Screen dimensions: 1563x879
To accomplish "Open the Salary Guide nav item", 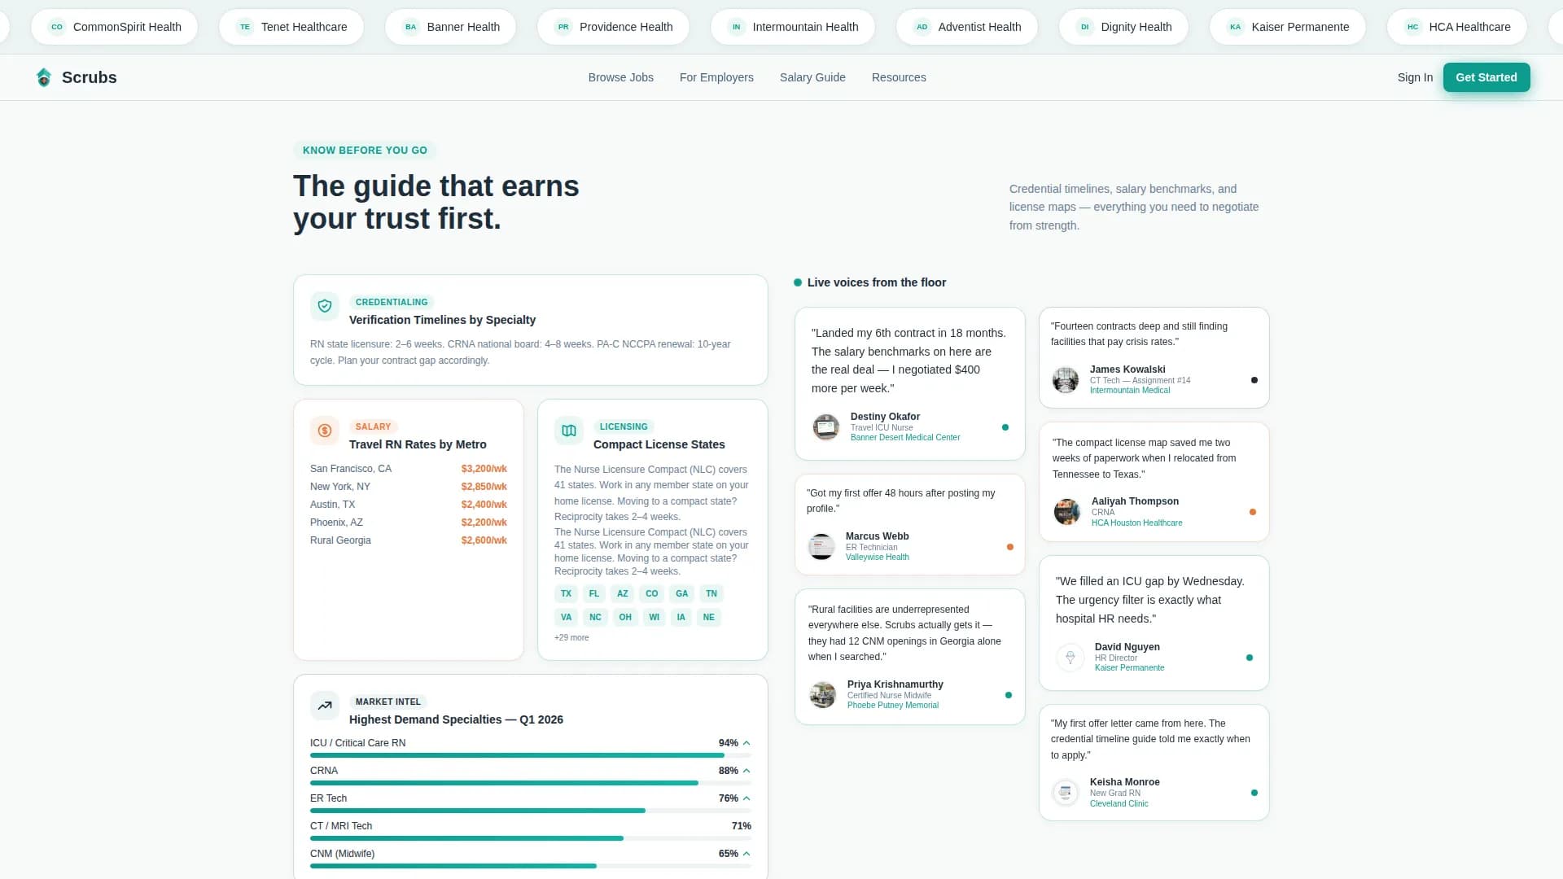I will [x=812, y=77].
